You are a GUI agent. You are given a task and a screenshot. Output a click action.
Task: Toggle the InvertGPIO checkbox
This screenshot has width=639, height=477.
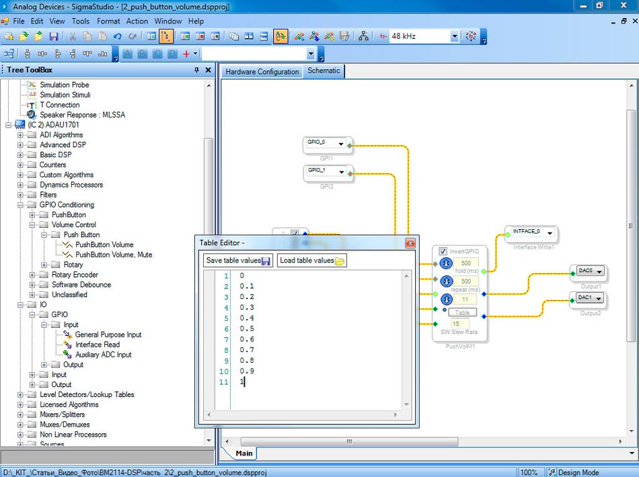coord(443,251)
